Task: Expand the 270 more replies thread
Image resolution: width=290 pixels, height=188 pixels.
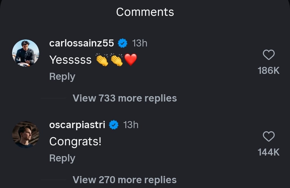Action: click(125, 180)
